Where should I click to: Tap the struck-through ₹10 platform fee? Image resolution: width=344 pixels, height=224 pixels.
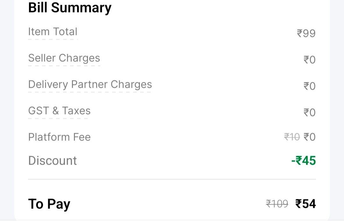coord(292,137)
